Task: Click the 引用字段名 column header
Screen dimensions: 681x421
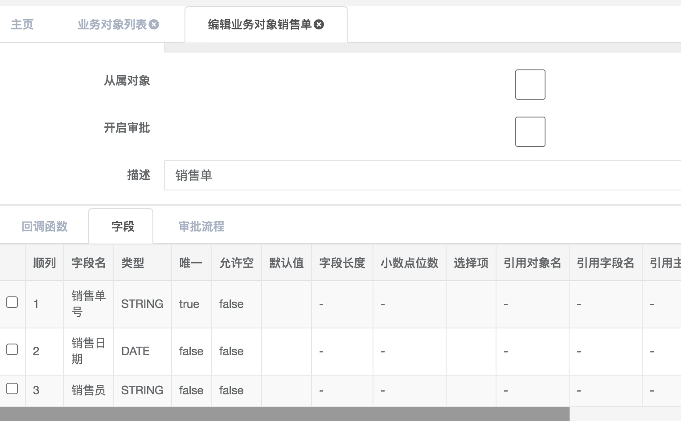Action: pyautogui.click(x=606, y=263)
